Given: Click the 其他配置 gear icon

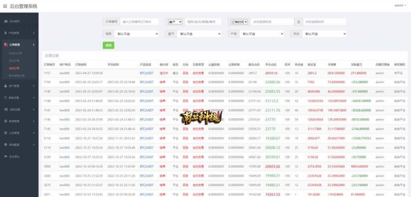Looking at the screenshot, I should point(6,144).
